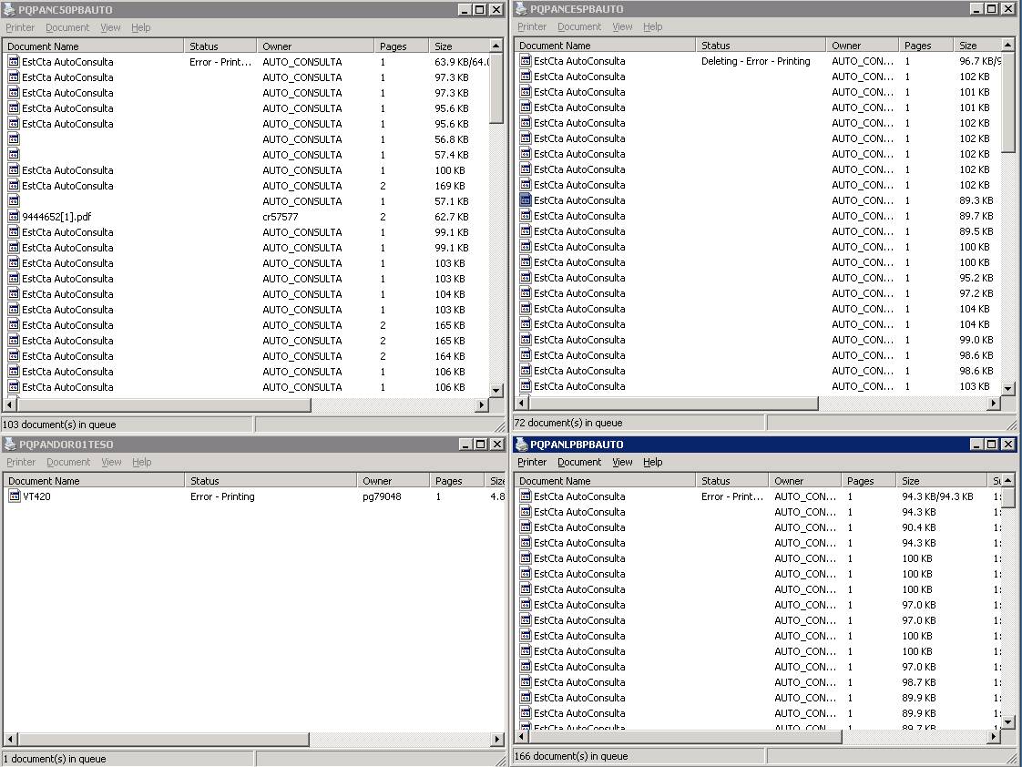Click the printer icon in PQPANC50PBAUTO title bar

[9, 10]
